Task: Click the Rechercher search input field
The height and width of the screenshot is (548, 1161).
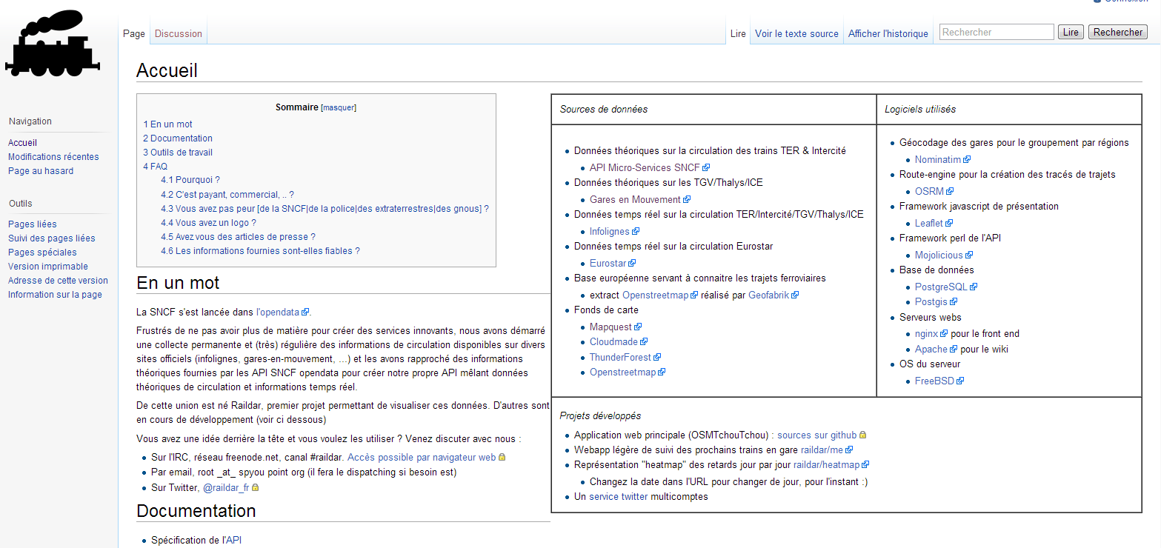Action: (x=997, y=32)
